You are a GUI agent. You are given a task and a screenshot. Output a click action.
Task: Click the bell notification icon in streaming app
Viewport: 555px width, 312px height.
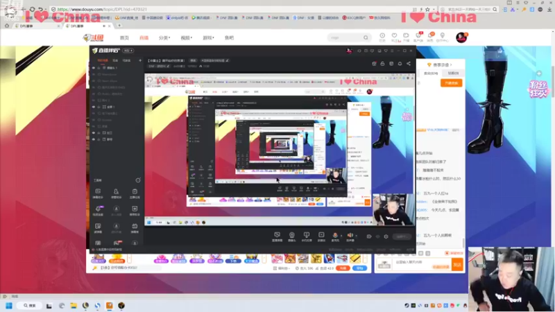pos(400,63)
